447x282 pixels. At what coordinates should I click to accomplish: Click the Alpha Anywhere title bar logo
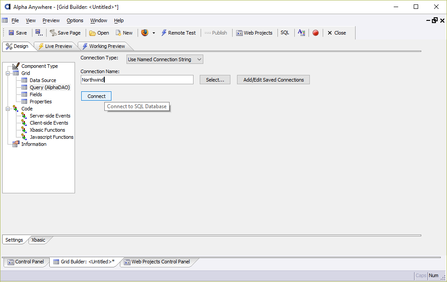[x=8, y=7]
